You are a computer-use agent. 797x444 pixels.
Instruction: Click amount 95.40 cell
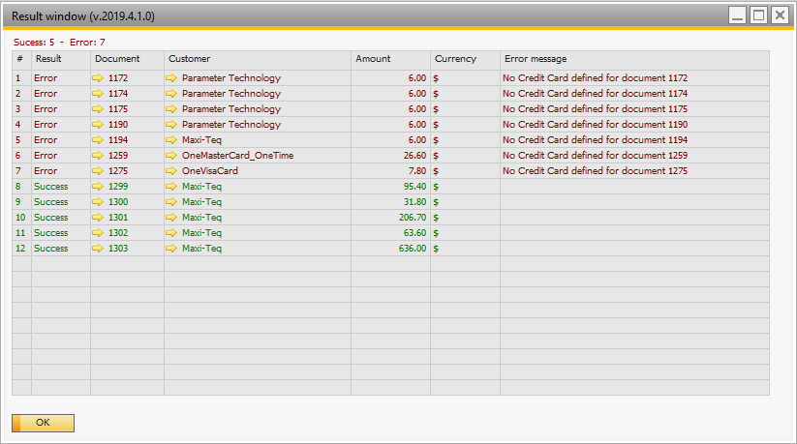tap(391, 187)
